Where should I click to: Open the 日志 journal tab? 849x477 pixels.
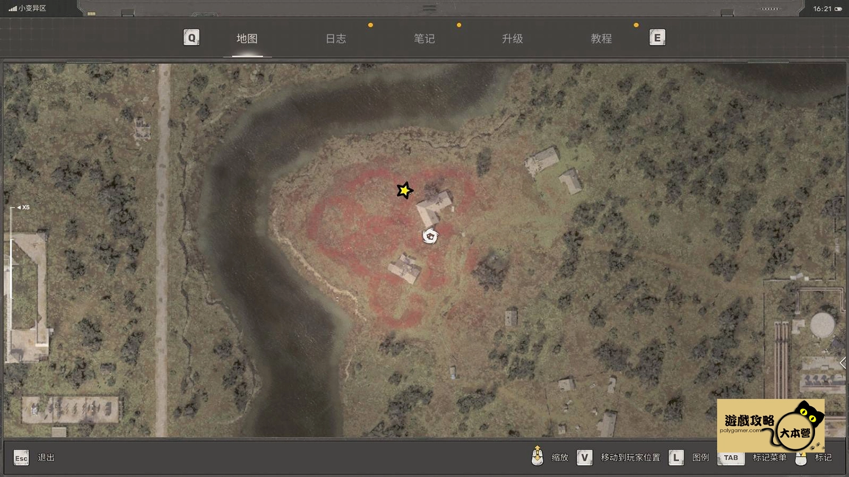point(336,38)
